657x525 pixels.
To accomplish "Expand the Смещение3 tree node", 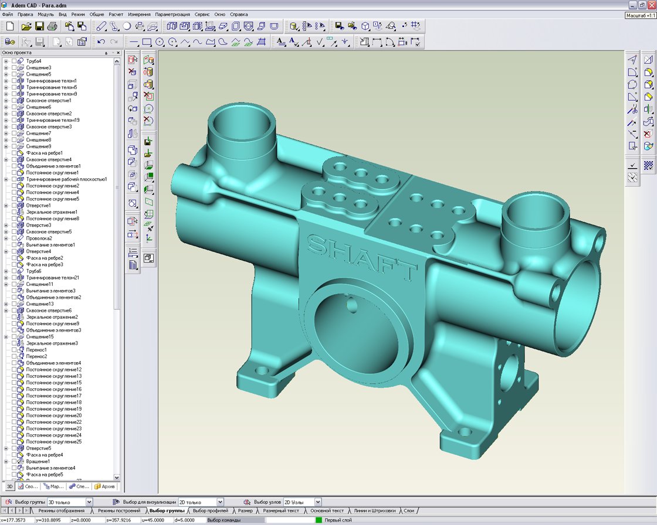I will (x=6, y=67).
